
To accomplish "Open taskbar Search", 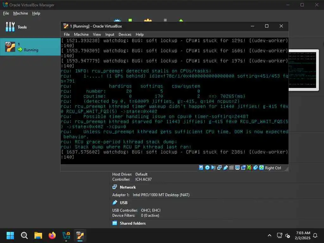I will (x=24, y=235).
